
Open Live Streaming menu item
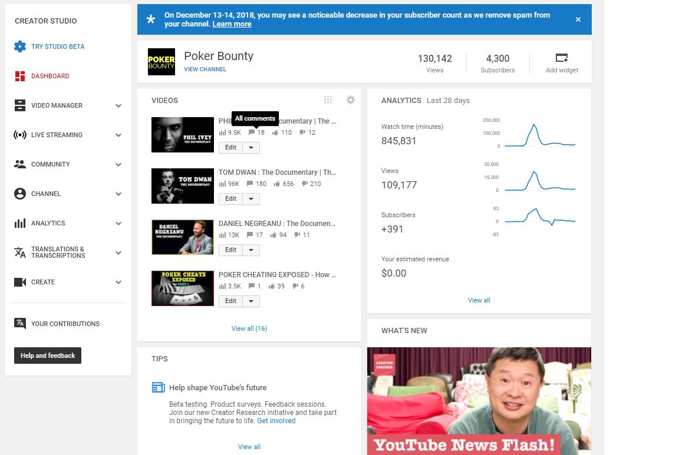point(57,135)
